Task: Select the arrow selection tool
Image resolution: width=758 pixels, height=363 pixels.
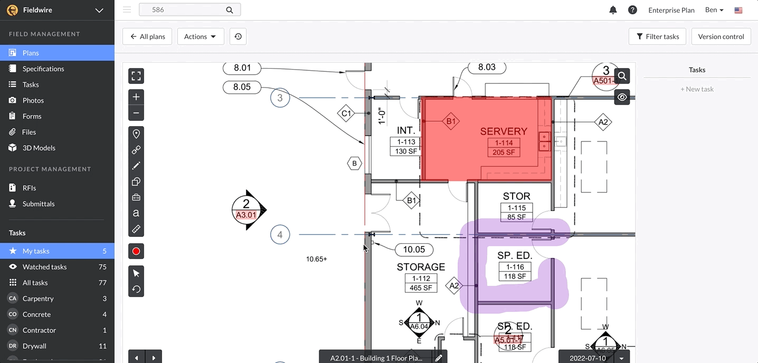Action: click(x=136, y=273)
